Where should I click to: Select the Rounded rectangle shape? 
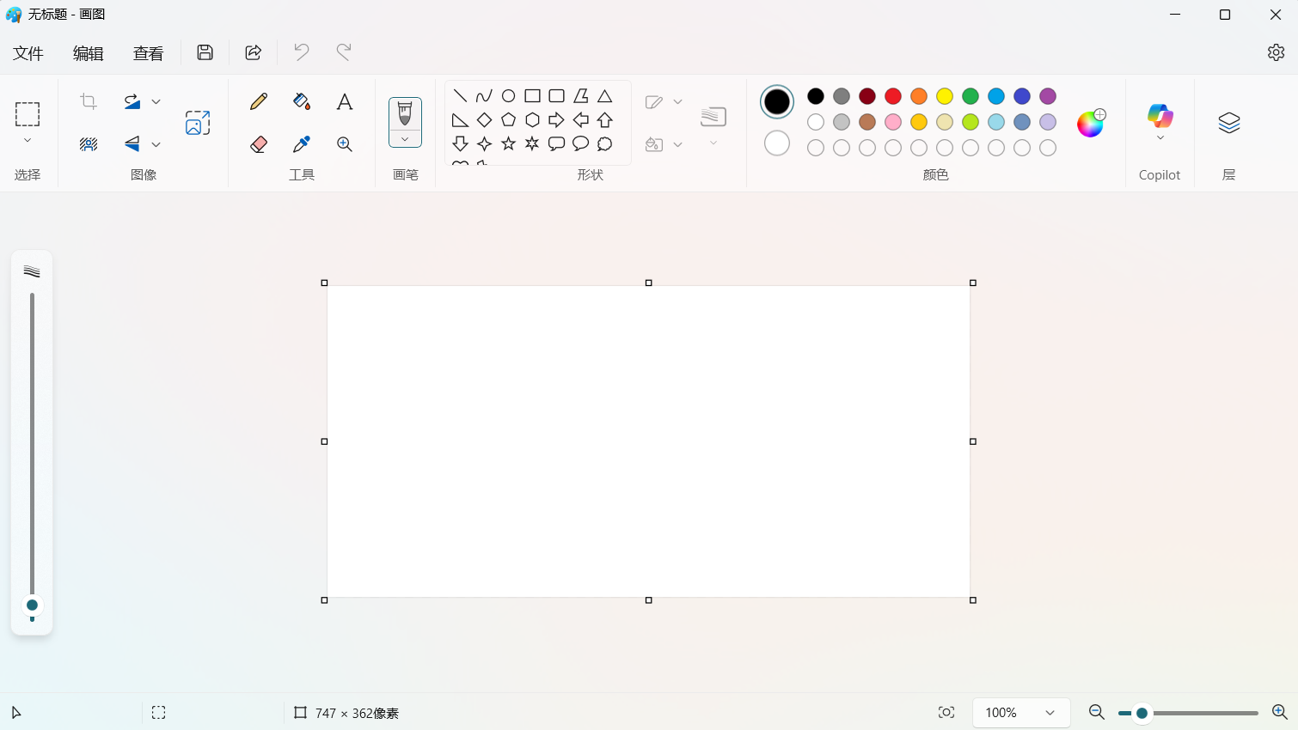click(x=556, y=96)
